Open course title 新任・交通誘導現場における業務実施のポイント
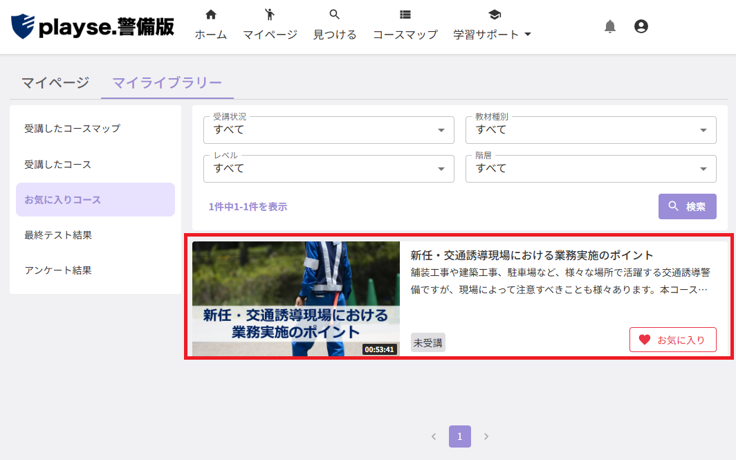Screen dimensions: 736x460 pyautogui.click(x=532, y=255)
